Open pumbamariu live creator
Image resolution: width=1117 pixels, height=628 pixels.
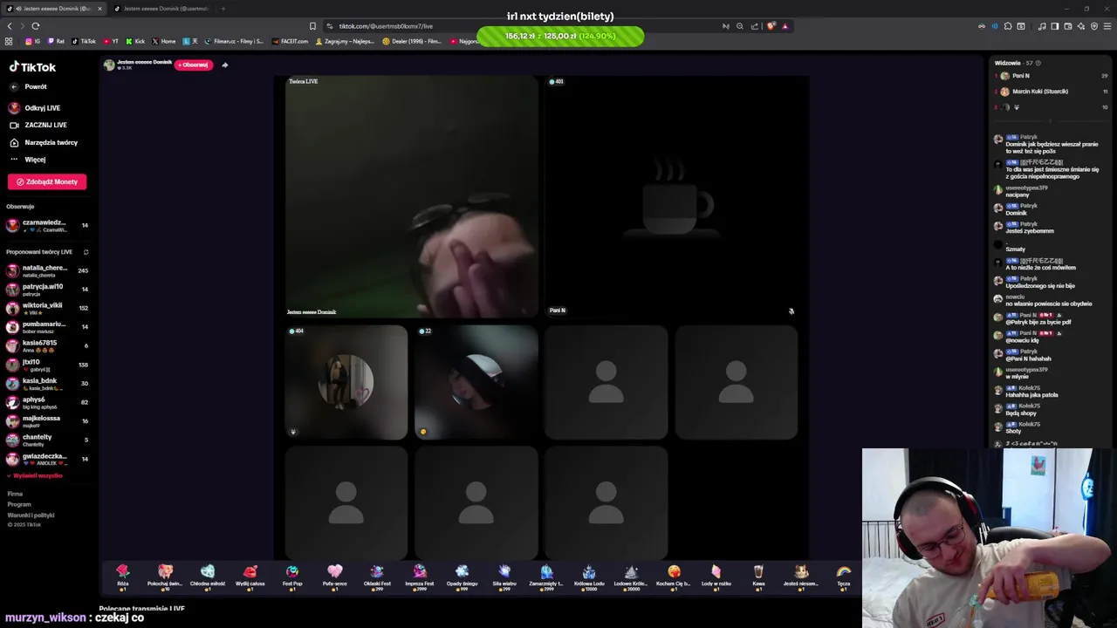coord(47,326)
